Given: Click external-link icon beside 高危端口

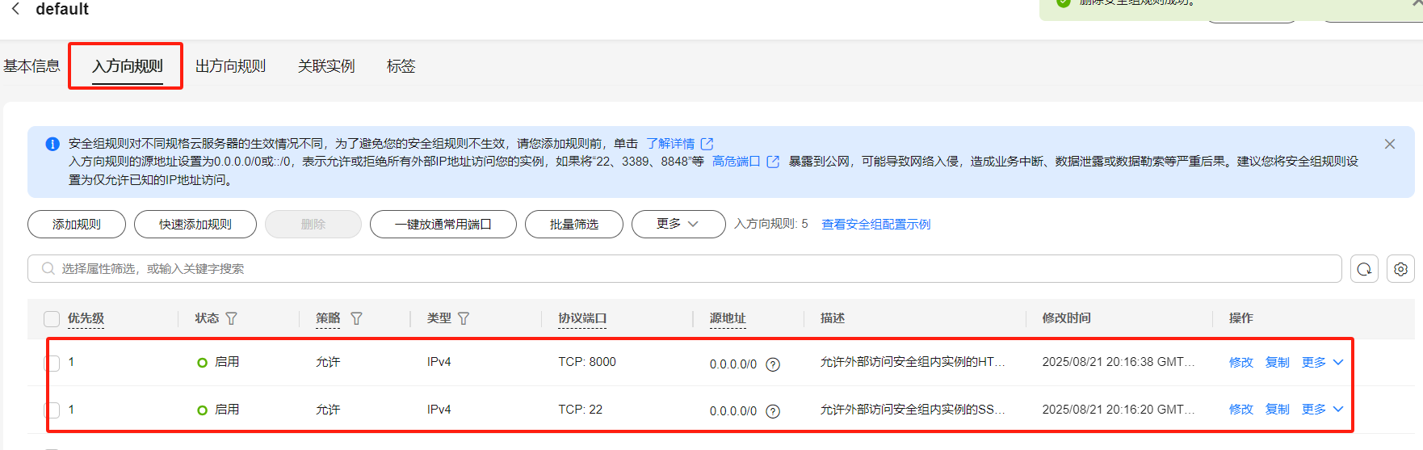Looking at the screenshot, I should 773,162.
